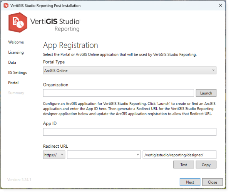
Task: Expand the https:// protocol dropdown
Action: pos(54,155)
